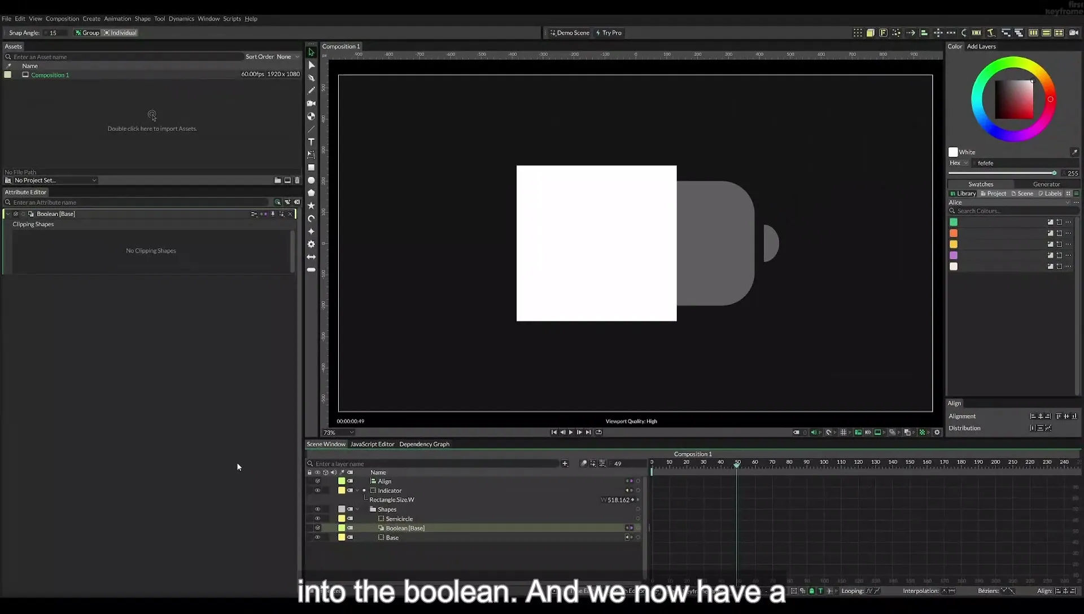
Task: Pick the Star shape tool
Action: (311, 205)
